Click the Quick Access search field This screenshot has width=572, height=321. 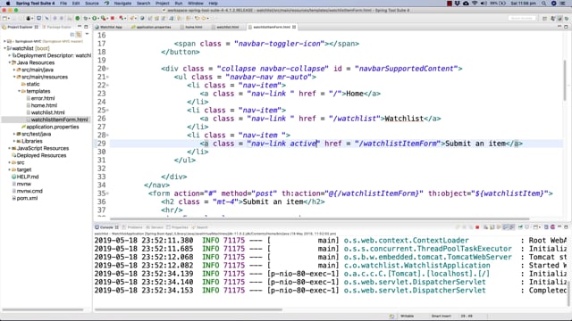coord(522,18)
